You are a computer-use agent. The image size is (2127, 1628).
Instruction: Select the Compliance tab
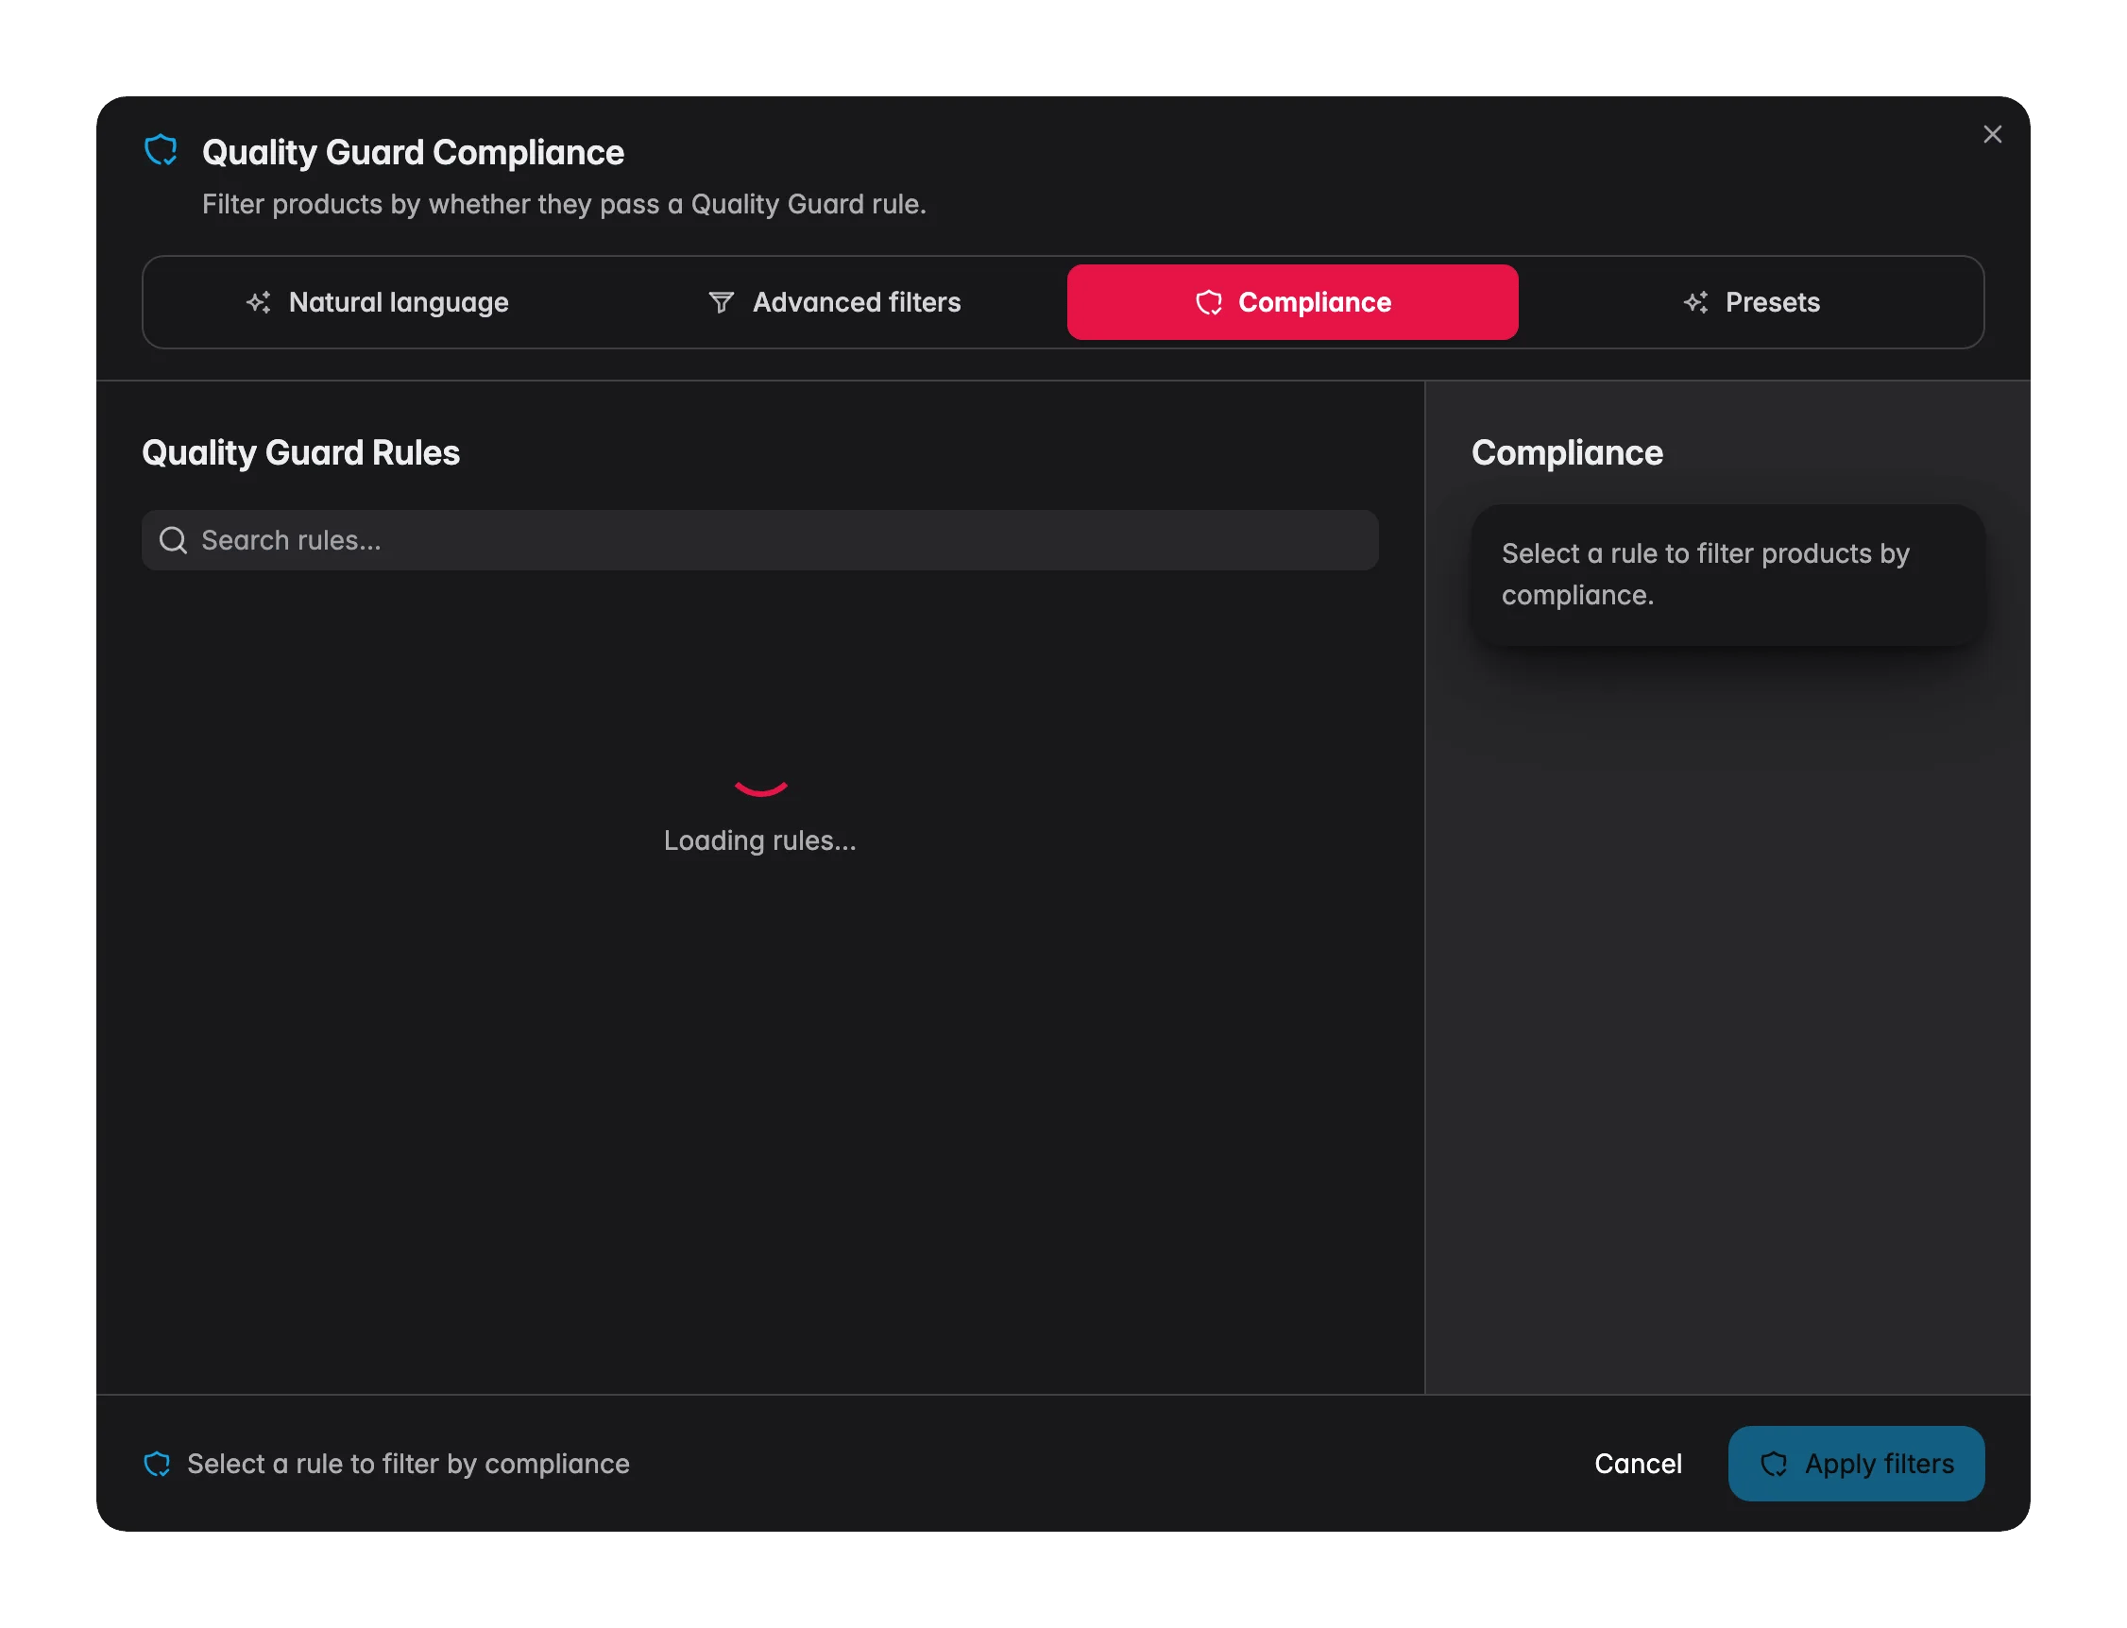click(x=1292, y=302)
